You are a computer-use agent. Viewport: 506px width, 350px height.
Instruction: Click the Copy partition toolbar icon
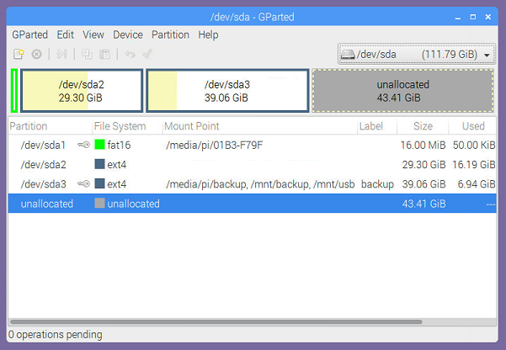click(87, 54)
